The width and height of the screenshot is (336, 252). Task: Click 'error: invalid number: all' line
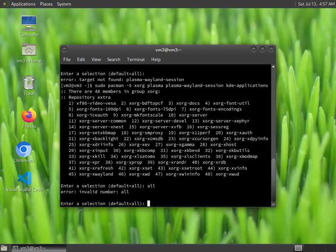[95, 192]
